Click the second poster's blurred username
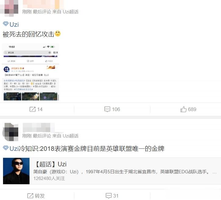 39,128
